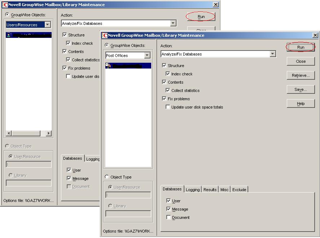Enable Document database in front window
This screenshot has height=238, width=320.
coord(168,217)
